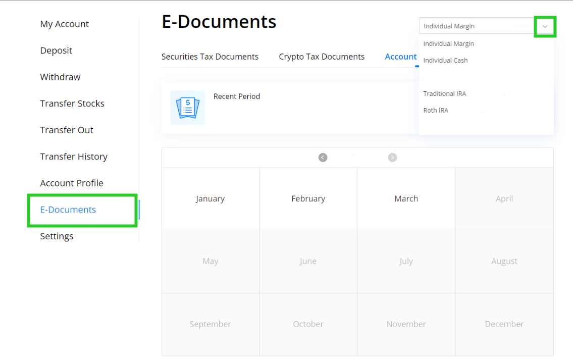
Task: Open Settings from sidebar
Action: click(57, 236)
